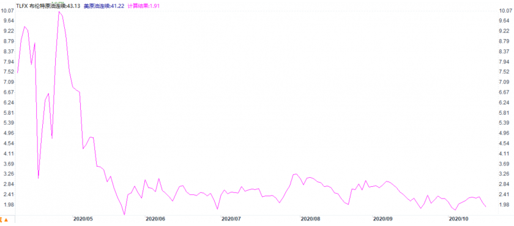Click the 1.98 value on right price axis
This screenshot has height=226, width=514.
[504, 205]
